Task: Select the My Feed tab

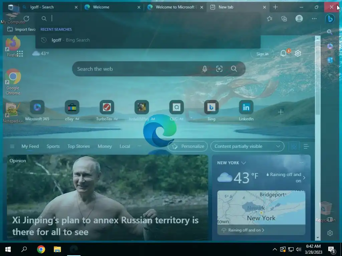Action: 30,146
